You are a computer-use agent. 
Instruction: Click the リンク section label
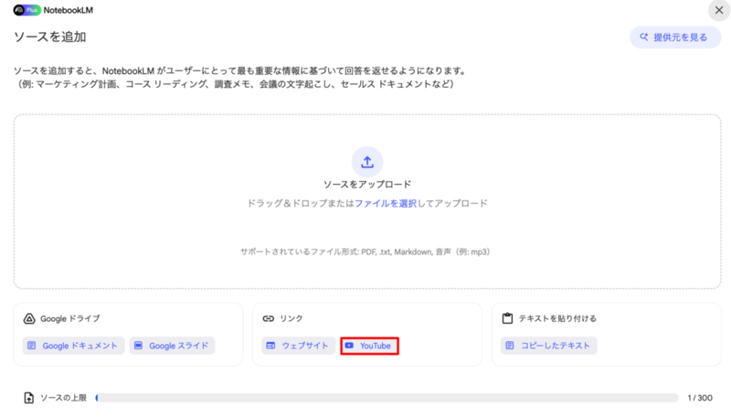(291, 318)
